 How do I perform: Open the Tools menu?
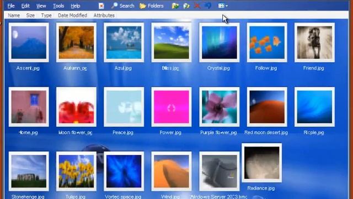pos(58,6)
